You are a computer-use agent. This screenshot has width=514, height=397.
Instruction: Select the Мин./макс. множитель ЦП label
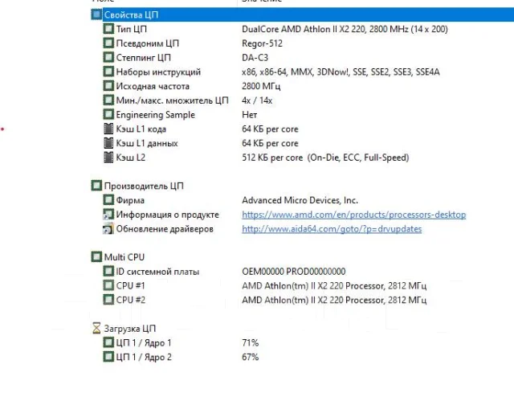pos(172,100)
